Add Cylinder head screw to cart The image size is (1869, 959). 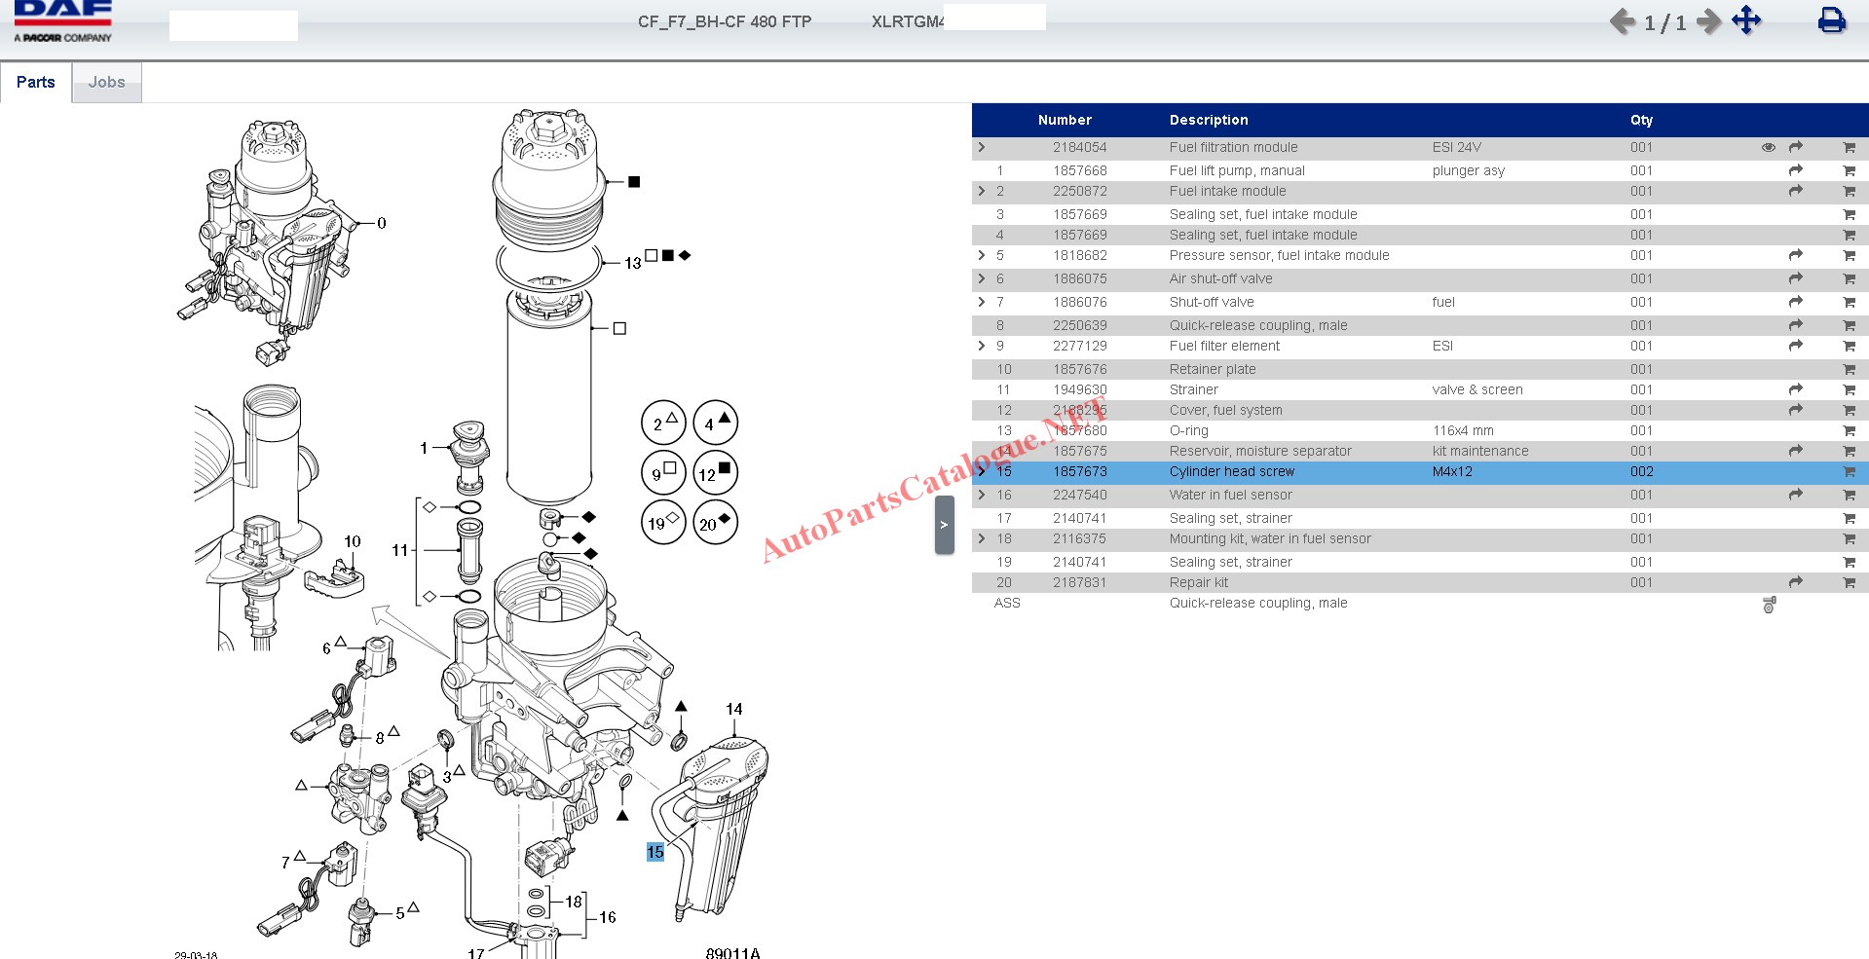click(x=1849, y=472)
